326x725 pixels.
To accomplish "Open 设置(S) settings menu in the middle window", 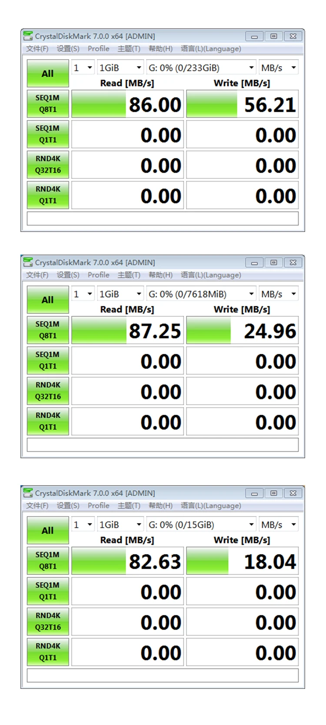I will tap(68, 275).
